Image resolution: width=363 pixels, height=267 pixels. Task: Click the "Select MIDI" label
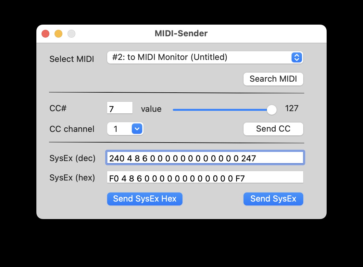(x=72, y=59)
